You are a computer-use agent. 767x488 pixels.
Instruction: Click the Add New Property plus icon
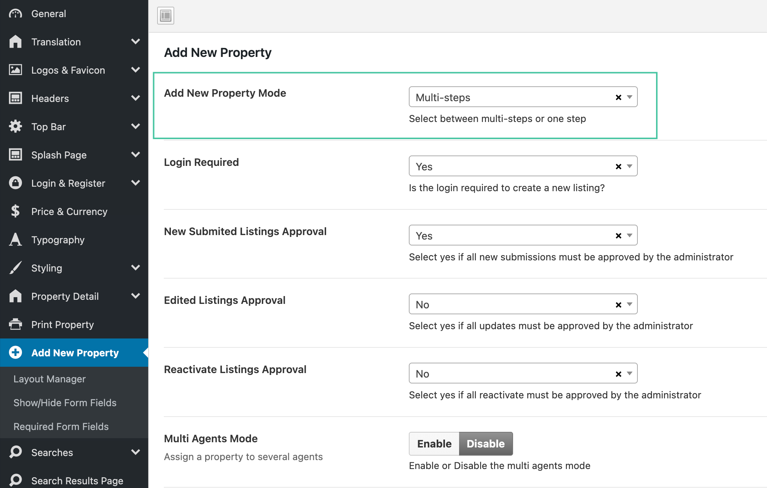15,352
